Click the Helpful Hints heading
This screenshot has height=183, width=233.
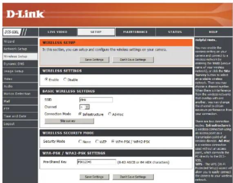pyautogui.click(x=206, y=40)
